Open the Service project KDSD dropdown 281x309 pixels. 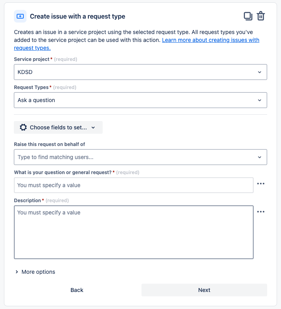135,72
